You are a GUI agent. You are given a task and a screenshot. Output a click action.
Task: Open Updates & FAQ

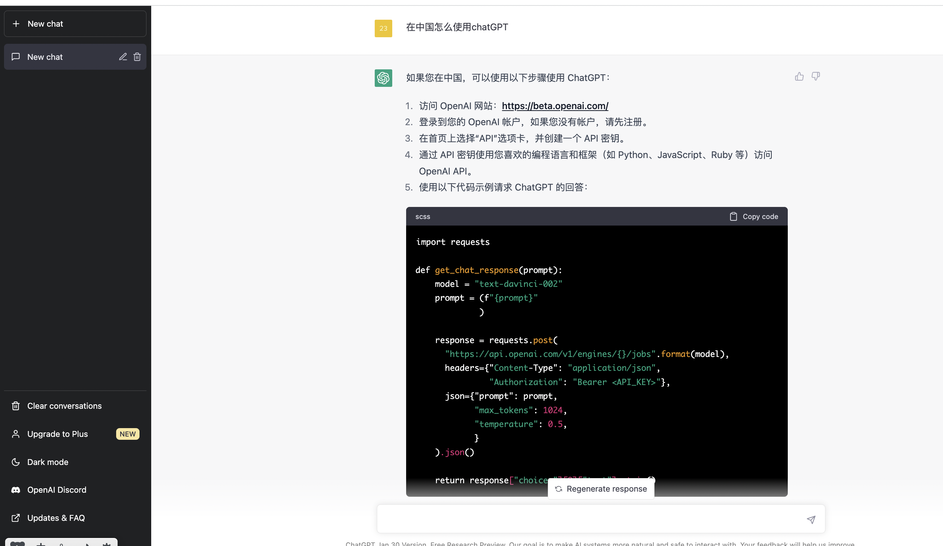pyautogui.click(x=75, y=518)
